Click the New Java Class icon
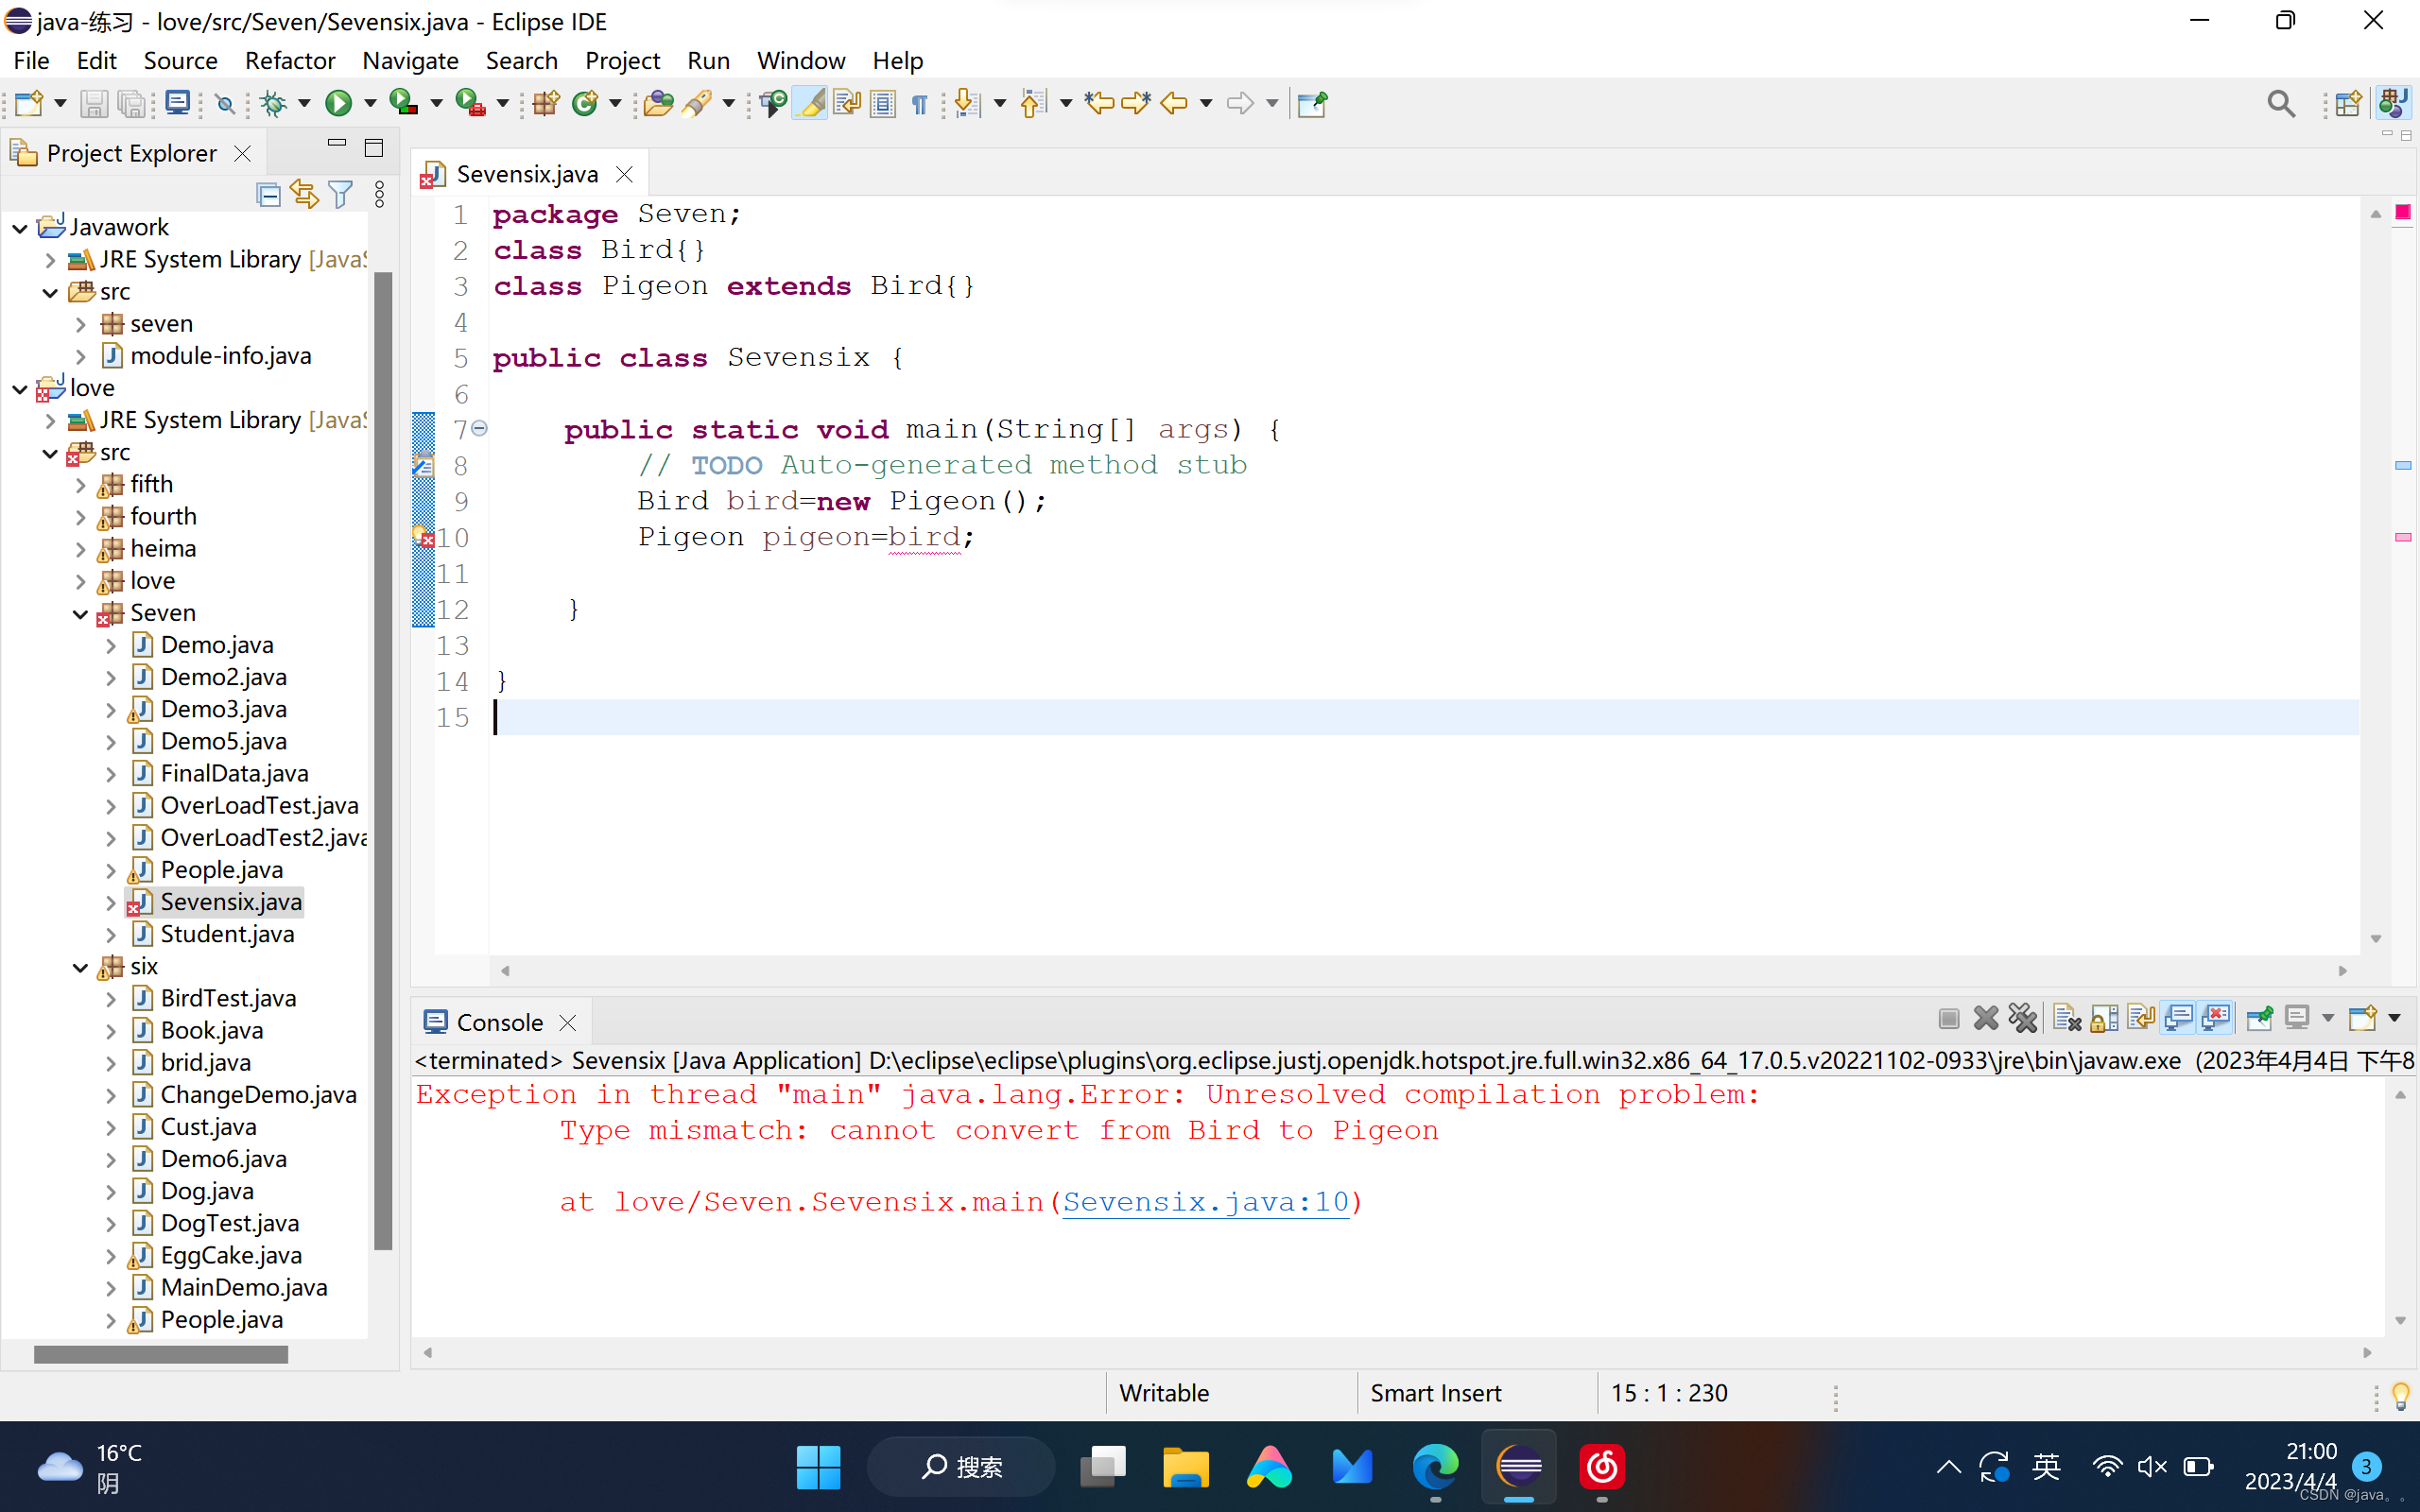This screenshot has width=2420, height=1512. [585, 103]
